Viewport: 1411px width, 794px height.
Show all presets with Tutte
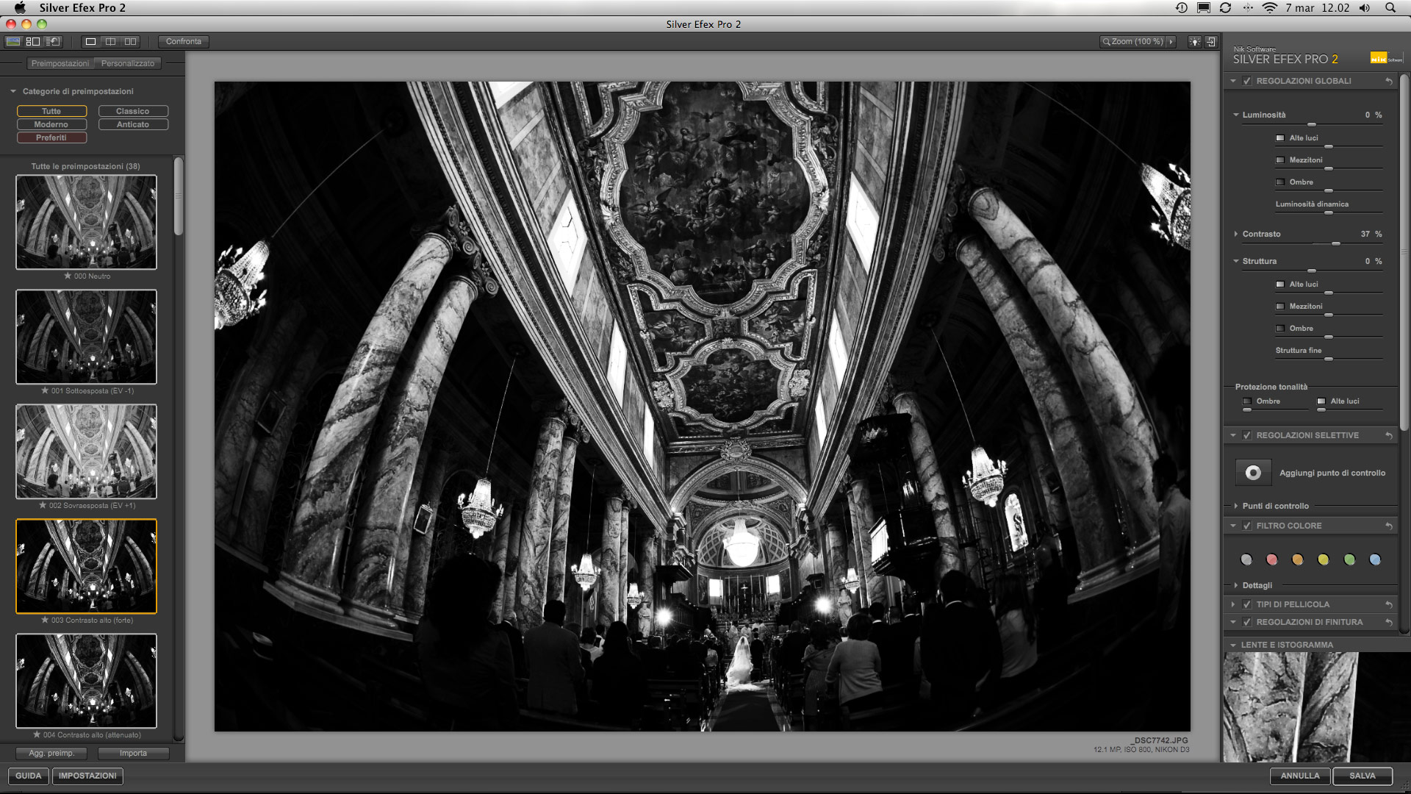pyautogui.click(x=51, y=112)
